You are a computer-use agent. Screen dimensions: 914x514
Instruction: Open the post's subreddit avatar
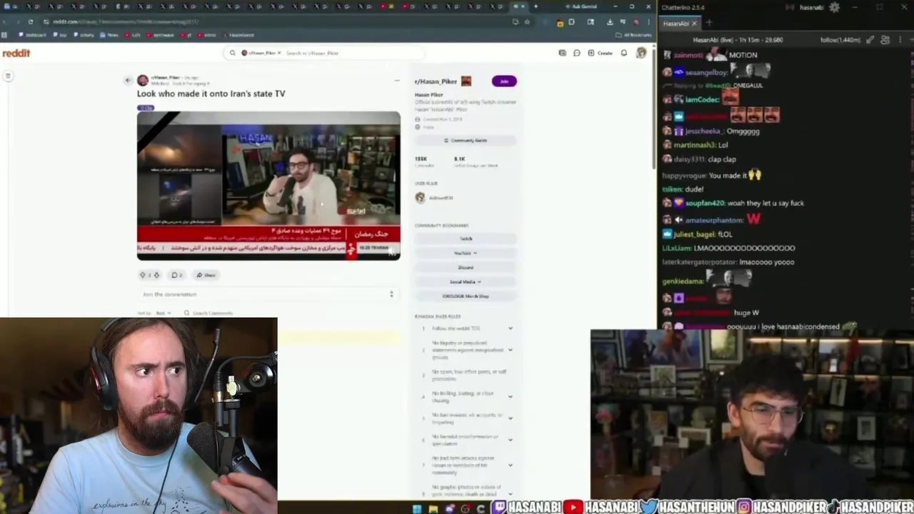pos(143,81)
